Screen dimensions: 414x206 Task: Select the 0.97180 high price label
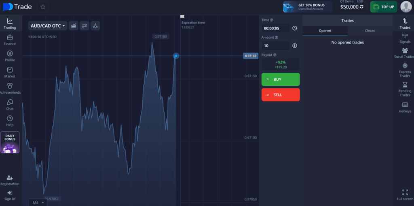(x=161, y=36)
